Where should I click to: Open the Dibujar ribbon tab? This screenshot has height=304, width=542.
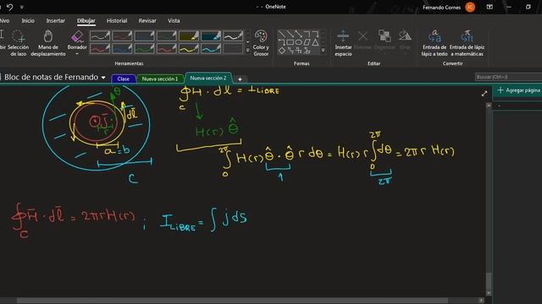[86, 20]
